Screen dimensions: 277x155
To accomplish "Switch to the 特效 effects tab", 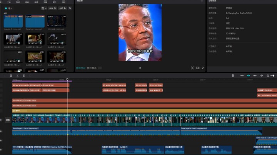I will [27, 2].
